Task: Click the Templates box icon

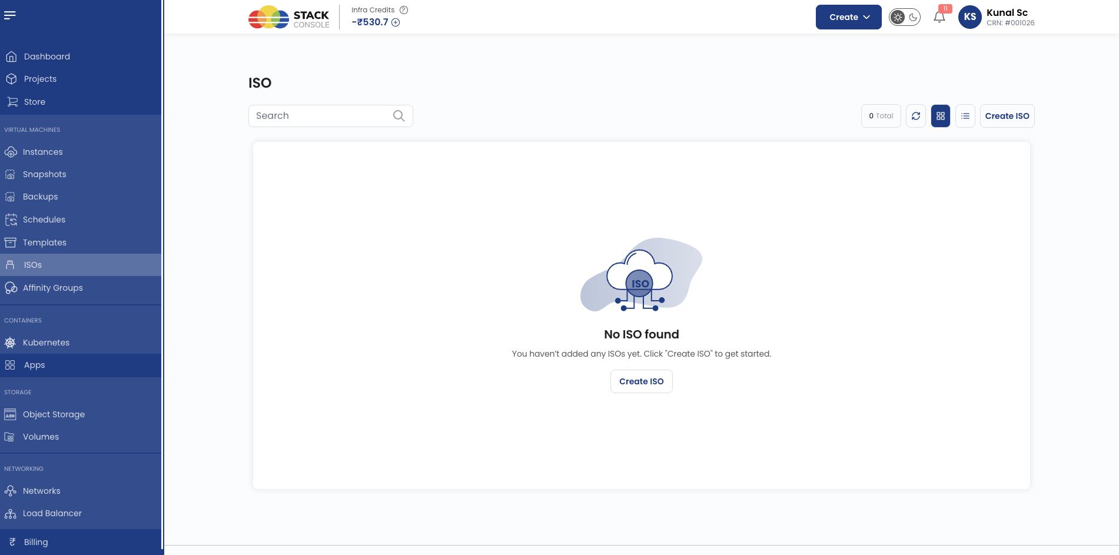Action: [10, 242]
